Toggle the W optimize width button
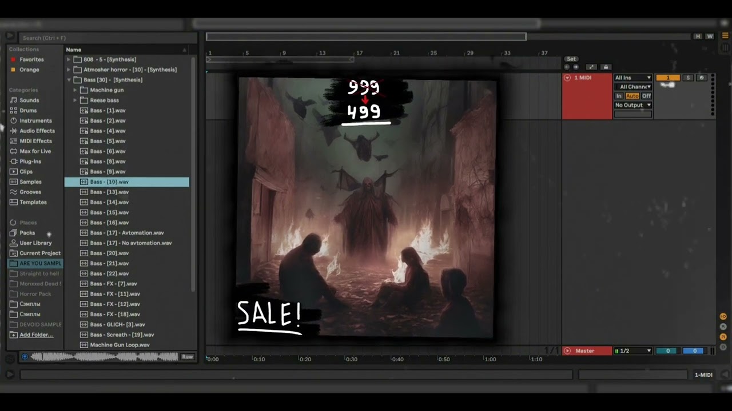Viewport: 732px width, 411px height. (x=710, y=37)
